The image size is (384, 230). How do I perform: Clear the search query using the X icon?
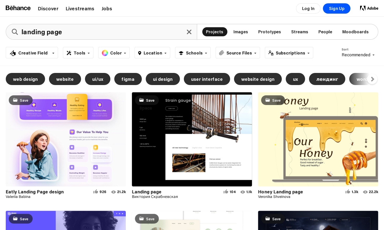coord(189,32)
